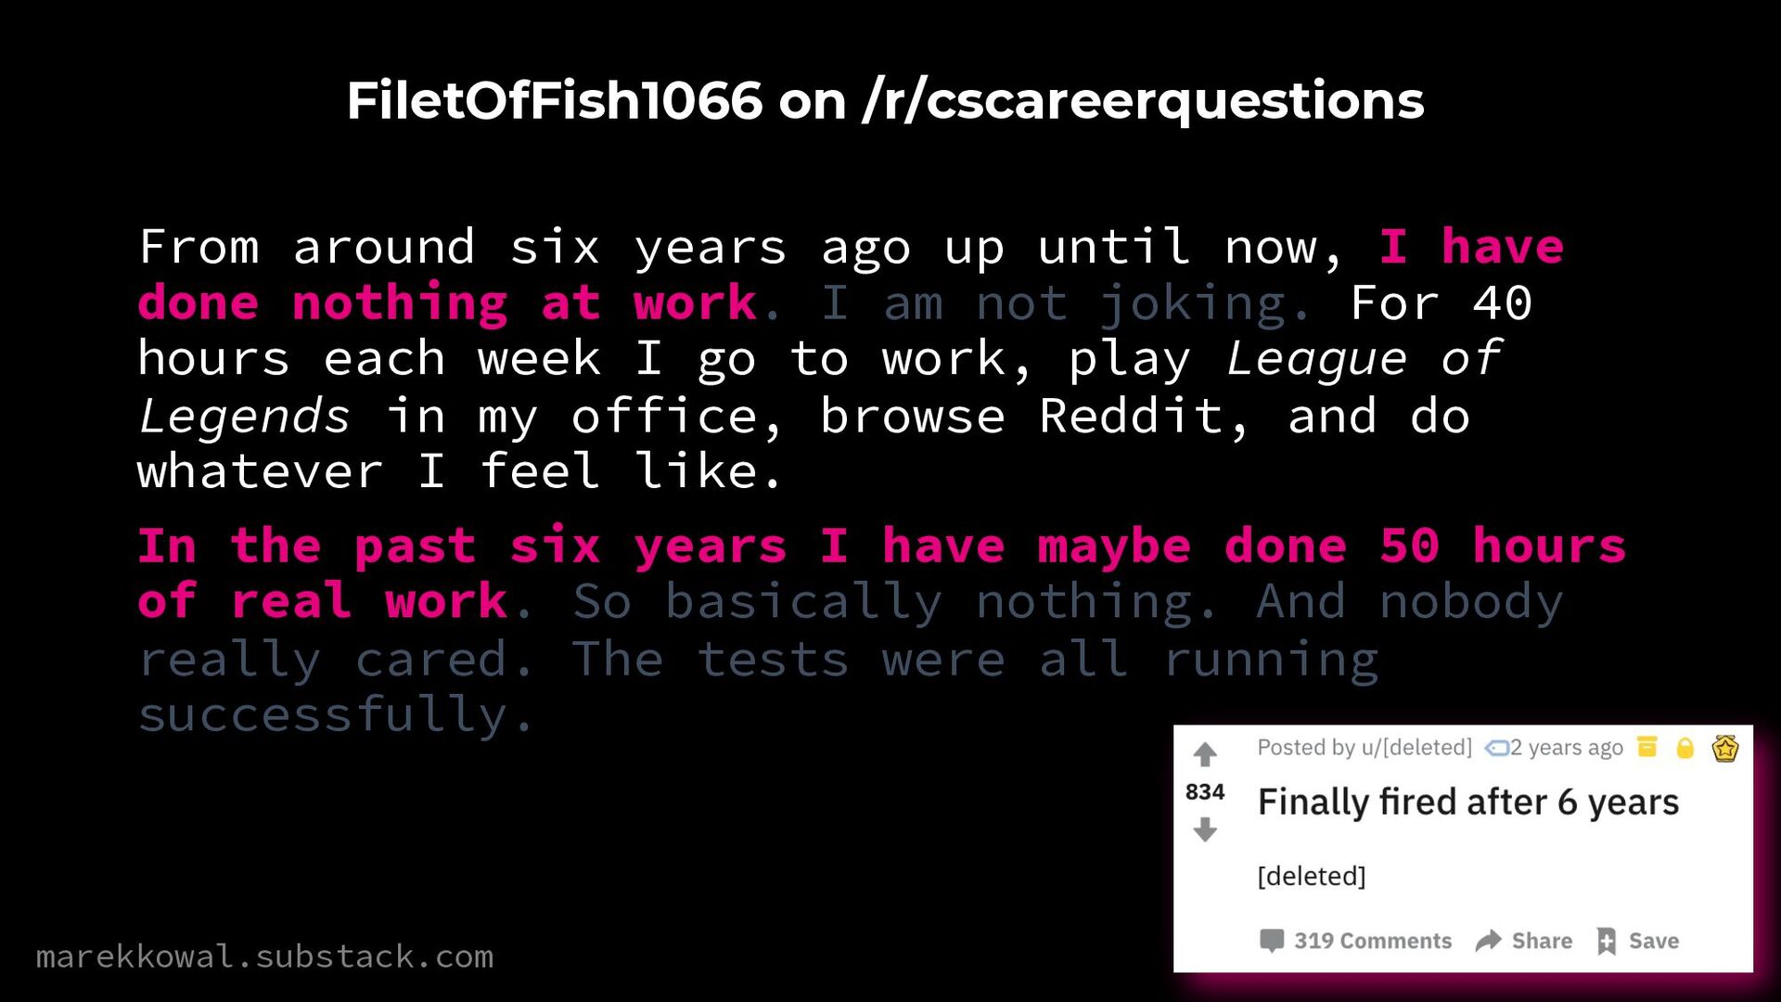Click the marekkowal.substack.com footer link
The height and width of the screenshot is (1002, 1781).
tap(264, 957)
